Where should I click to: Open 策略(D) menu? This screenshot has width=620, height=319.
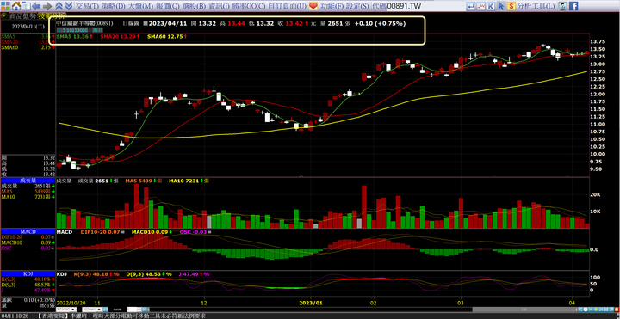[x=113, y=6]
